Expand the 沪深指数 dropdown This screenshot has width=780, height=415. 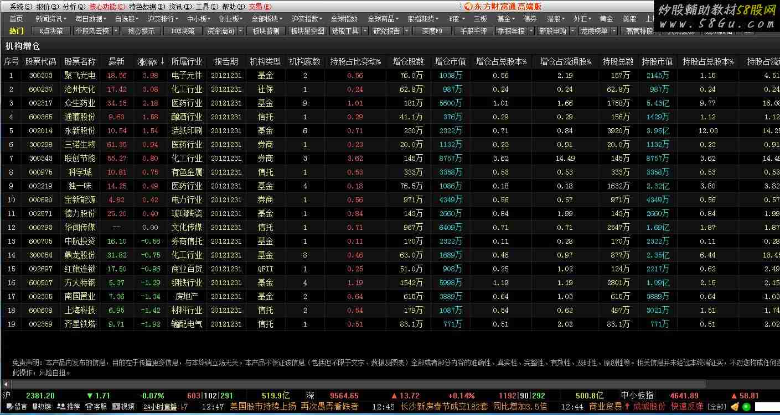click(308, 19)
